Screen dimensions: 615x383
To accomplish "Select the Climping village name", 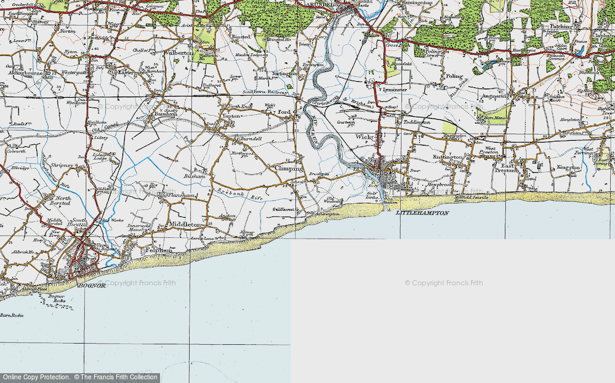I will tap(289, 168).
